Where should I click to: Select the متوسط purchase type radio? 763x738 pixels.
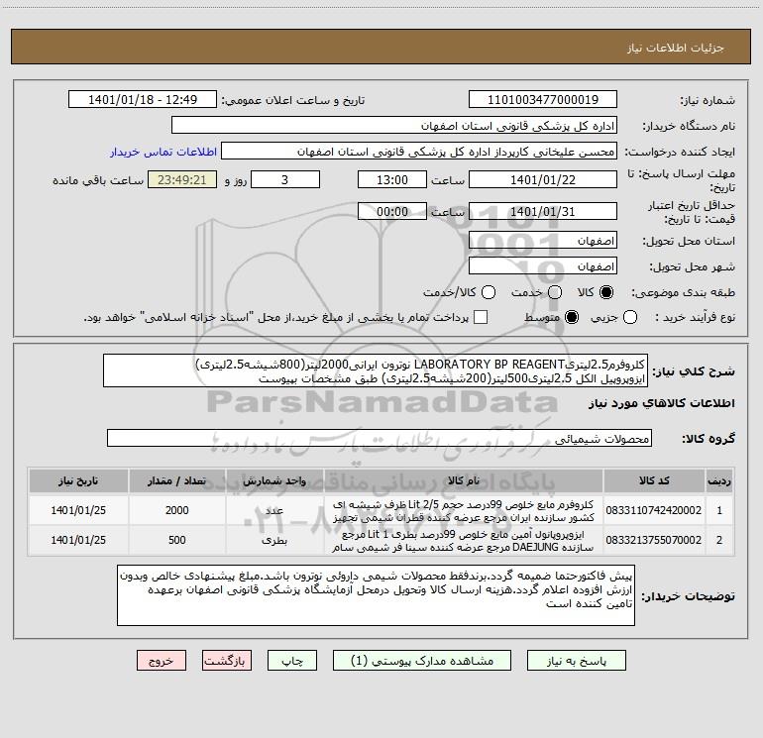click(x=572, y=318)
